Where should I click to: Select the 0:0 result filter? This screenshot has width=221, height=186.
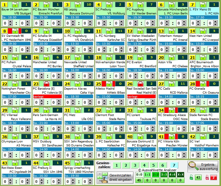click(139, 175)
